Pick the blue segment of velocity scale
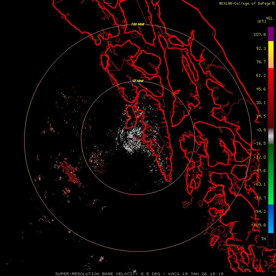This screenshot has height=276, width=276. (x=271, y=219)
